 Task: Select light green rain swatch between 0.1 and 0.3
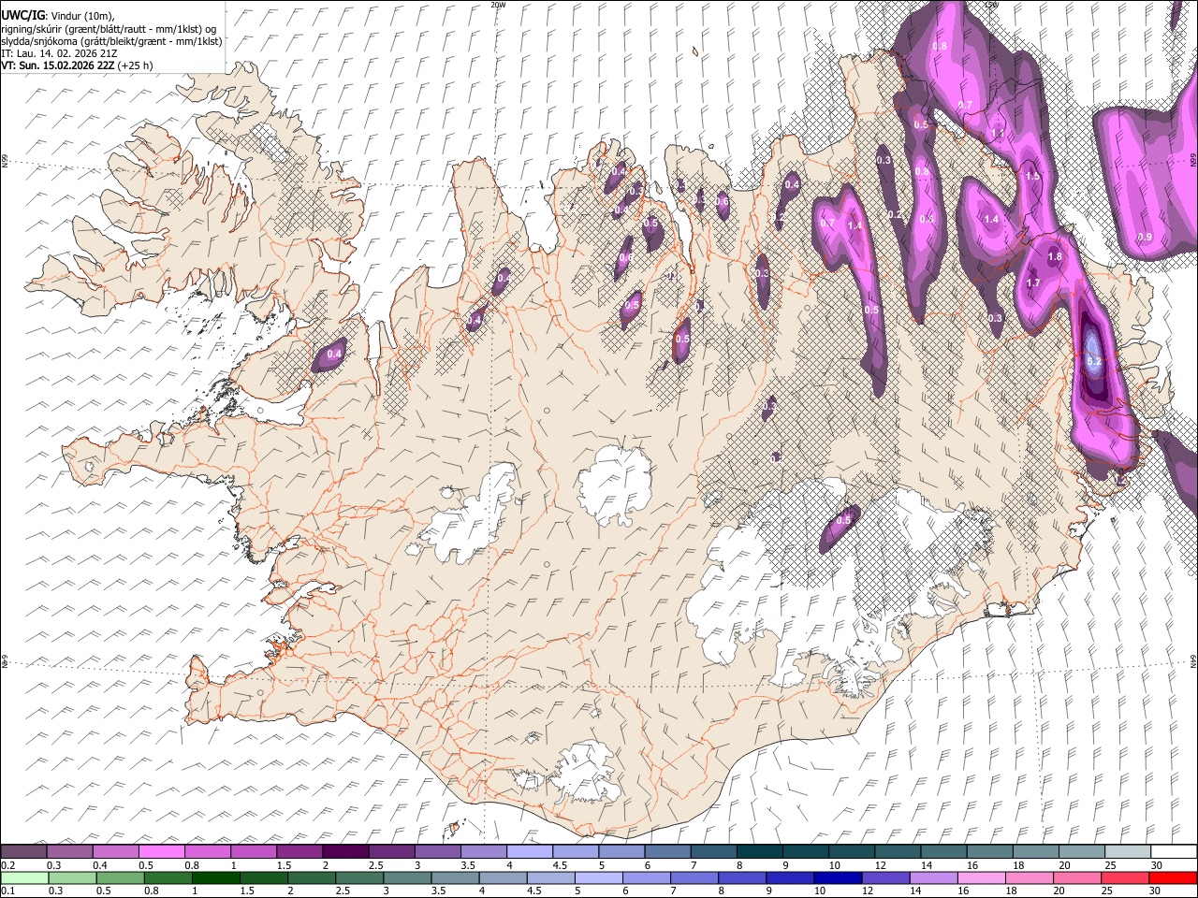(x=23, y=877)
